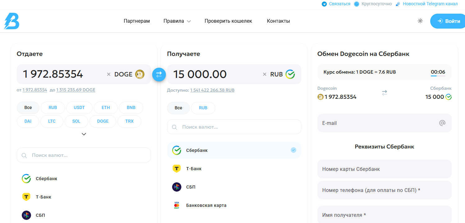Click the Войти login button
The image size is (465, 223).
point(447,21)
